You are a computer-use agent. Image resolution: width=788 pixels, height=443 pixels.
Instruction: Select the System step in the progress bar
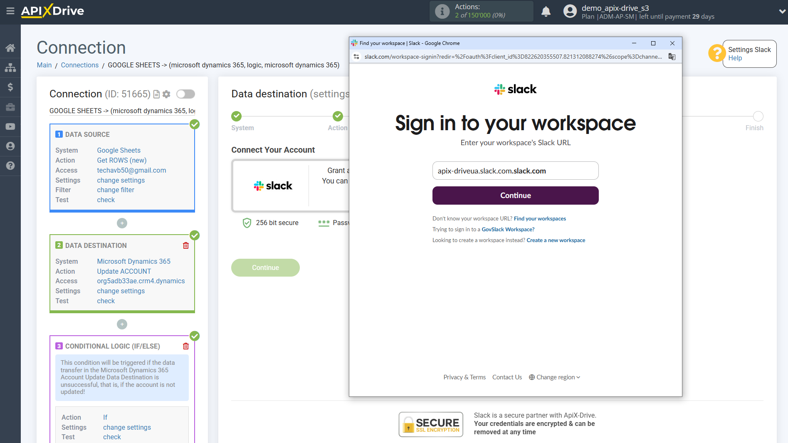coord(236,116)
